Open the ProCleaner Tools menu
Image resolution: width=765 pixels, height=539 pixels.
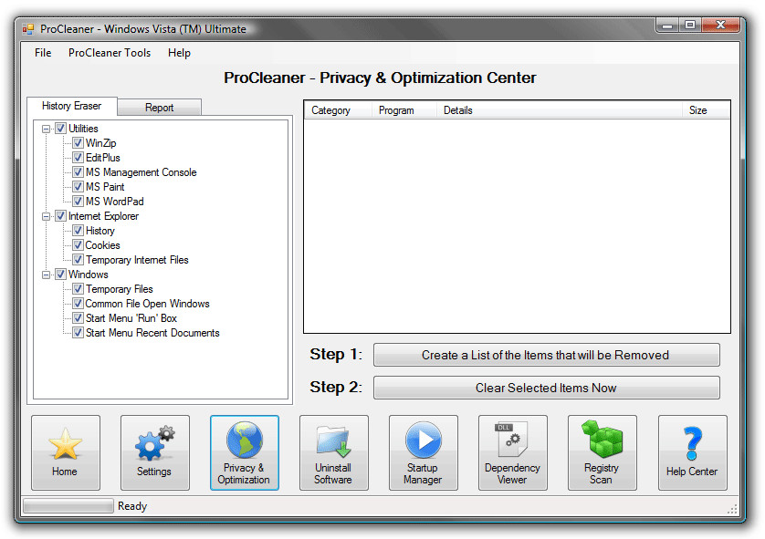tap(110, 53)
